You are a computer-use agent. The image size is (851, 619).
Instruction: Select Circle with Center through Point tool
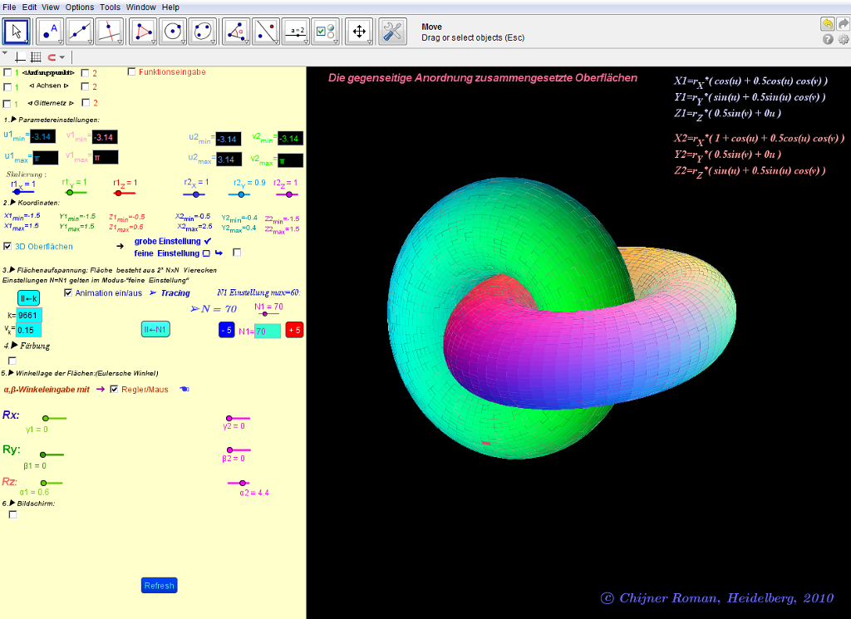coord(174,32)
